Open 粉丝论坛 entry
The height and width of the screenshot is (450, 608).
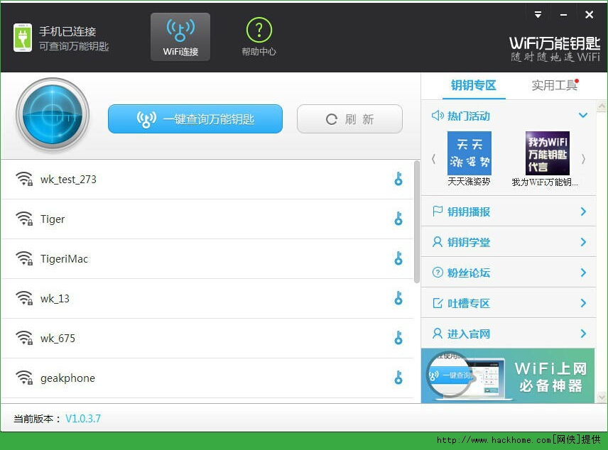point(509,273)
